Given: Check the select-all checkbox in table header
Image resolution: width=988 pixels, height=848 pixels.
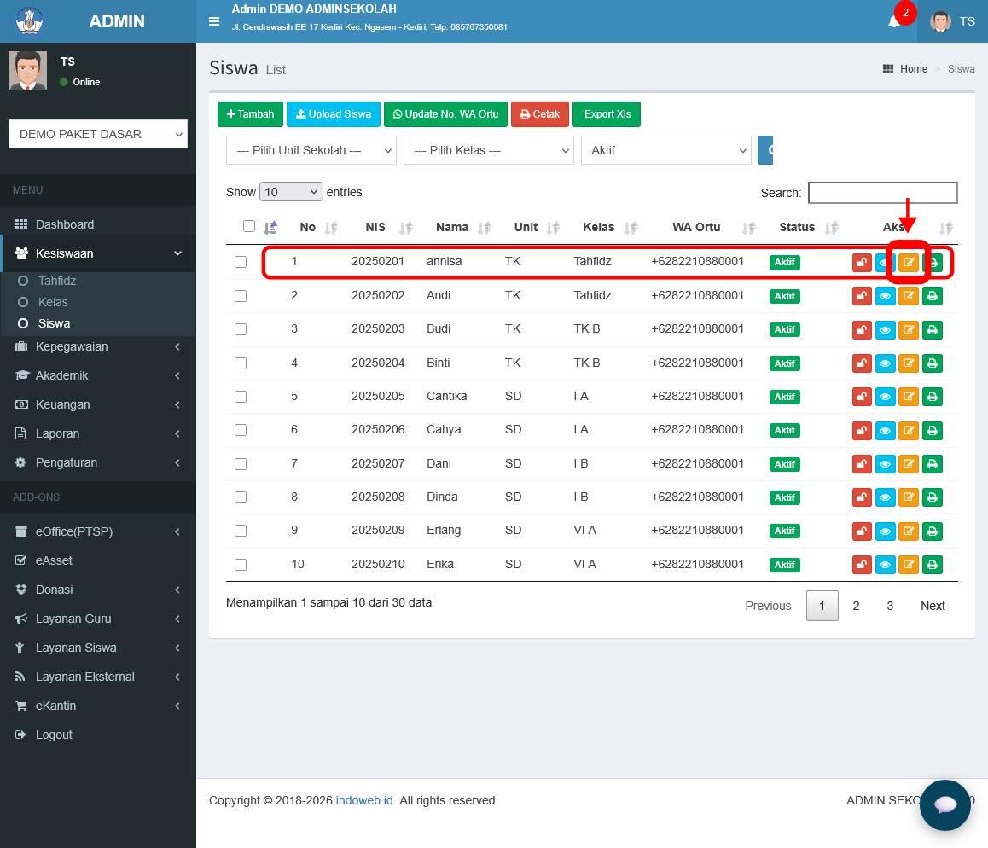Looking at the screenshot, I should coord(249,226).
